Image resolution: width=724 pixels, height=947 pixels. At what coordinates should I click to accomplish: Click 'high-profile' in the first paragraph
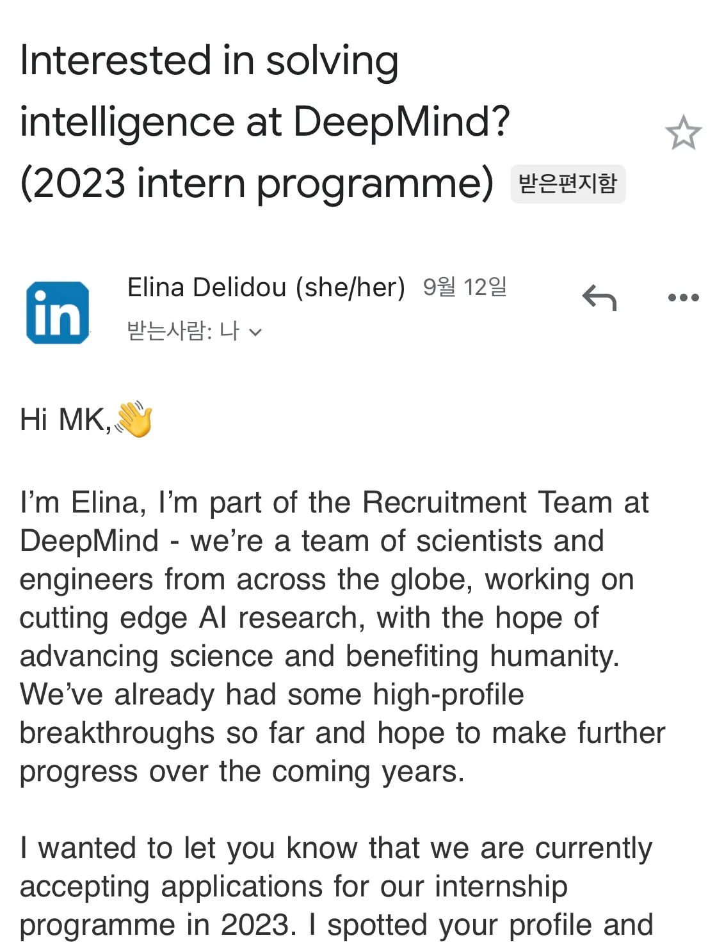pyautogui.click(x=448, y=695)
